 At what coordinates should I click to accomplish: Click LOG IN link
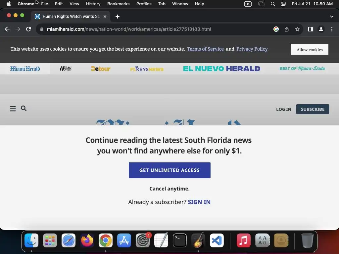tap(284, 109)
